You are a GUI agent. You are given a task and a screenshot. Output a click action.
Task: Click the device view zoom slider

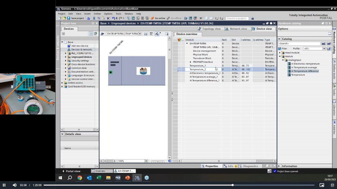[x=158, y=161]
